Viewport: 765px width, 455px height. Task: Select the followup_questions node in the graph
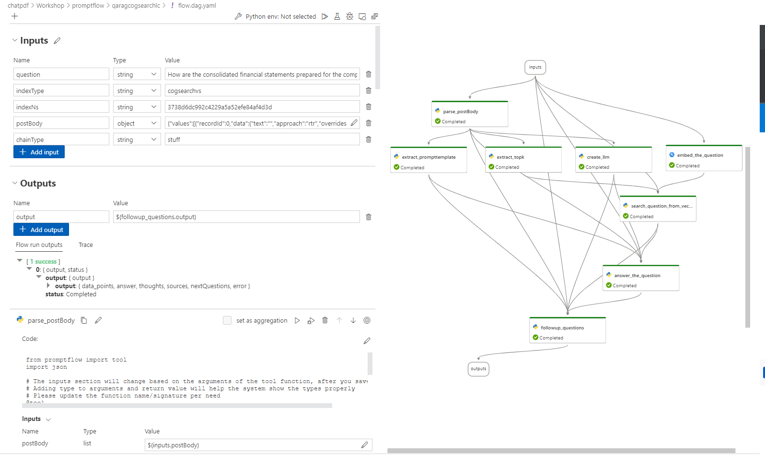(x=568, y=330)
